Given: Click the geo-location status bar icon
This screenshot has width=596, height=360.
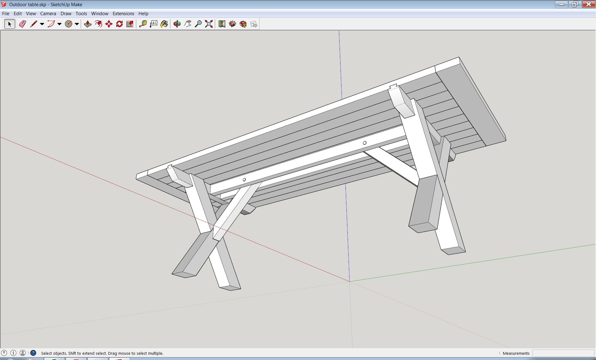Looking at the screenshot, I should [4, 353].
